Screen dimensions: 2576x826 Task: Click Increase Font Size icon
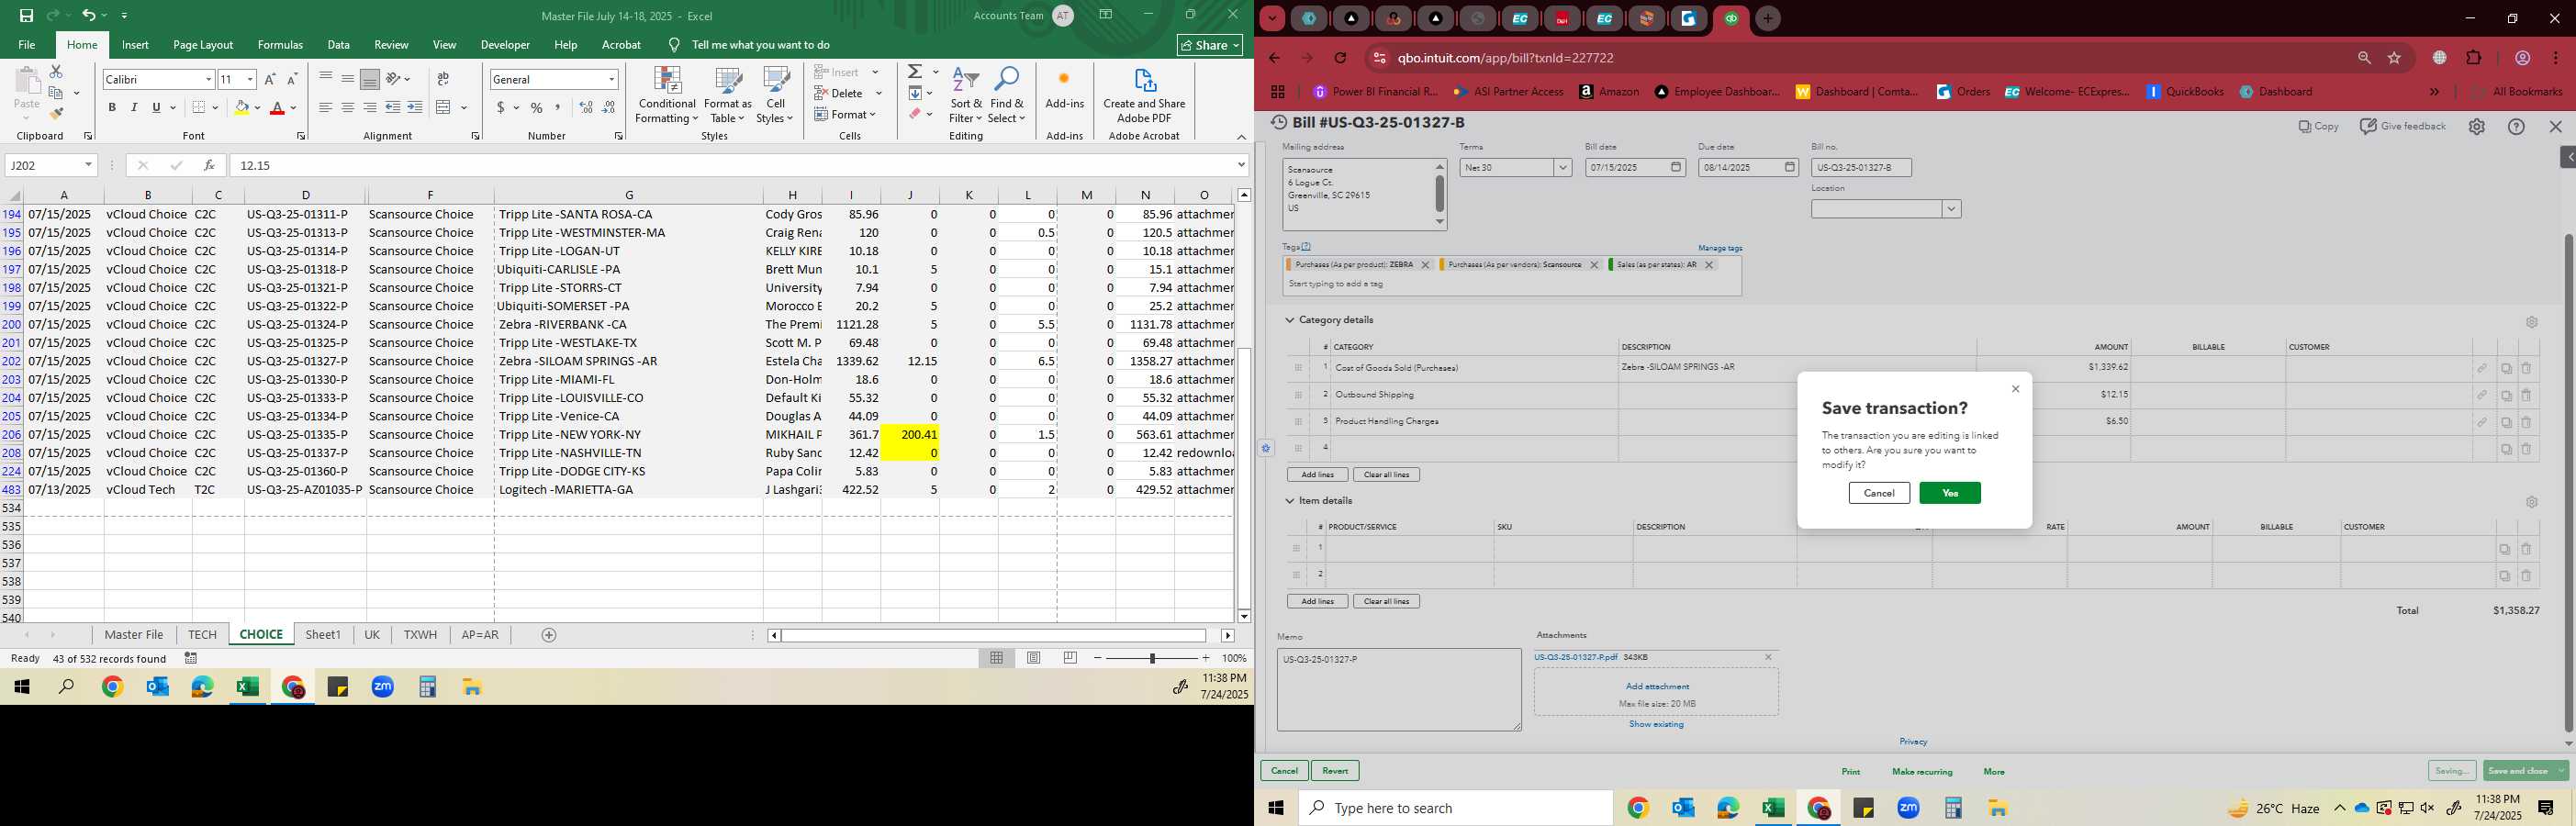click(x=269, y=79)
